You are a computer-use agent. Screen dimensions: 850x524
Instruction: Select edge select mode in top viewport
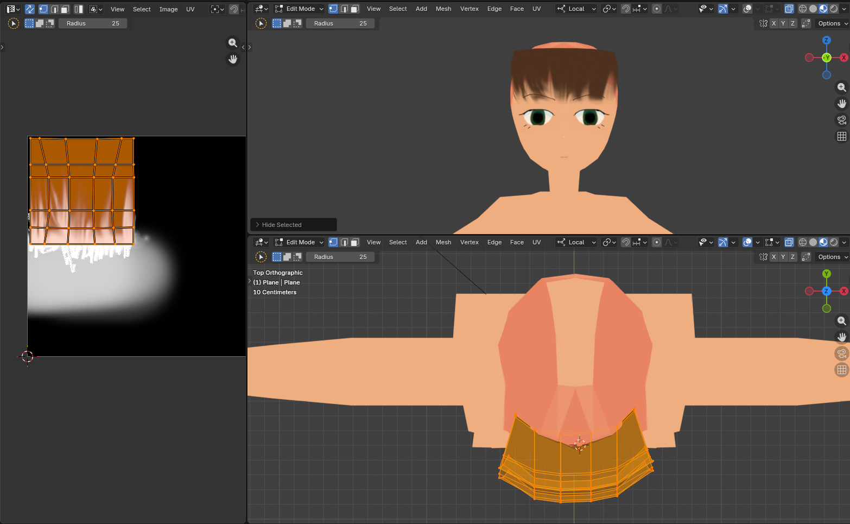pyautogui.click(x=344, y=9)
